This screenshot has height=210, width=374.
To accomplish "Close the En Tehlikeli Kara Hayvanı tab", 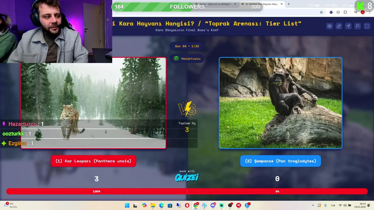I will click(x=282, y=4).
